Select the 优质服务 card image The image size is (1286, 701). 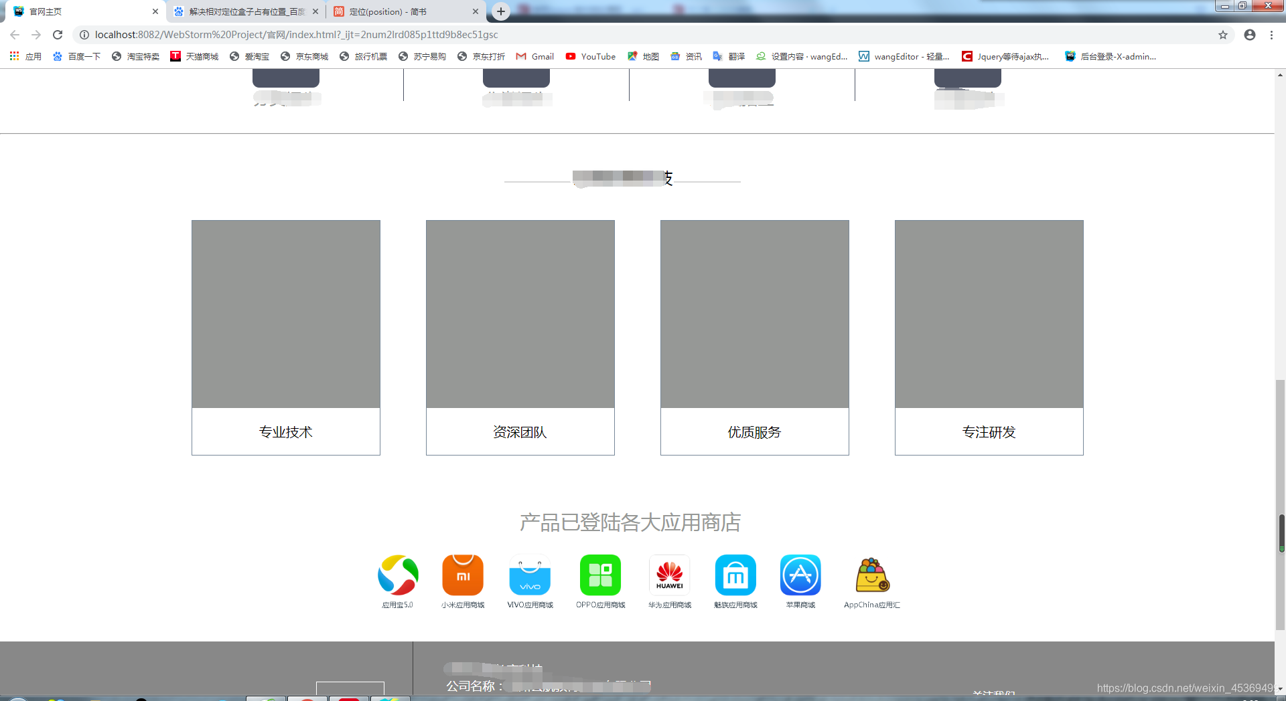pyautogui.click(x=755, y=314)
